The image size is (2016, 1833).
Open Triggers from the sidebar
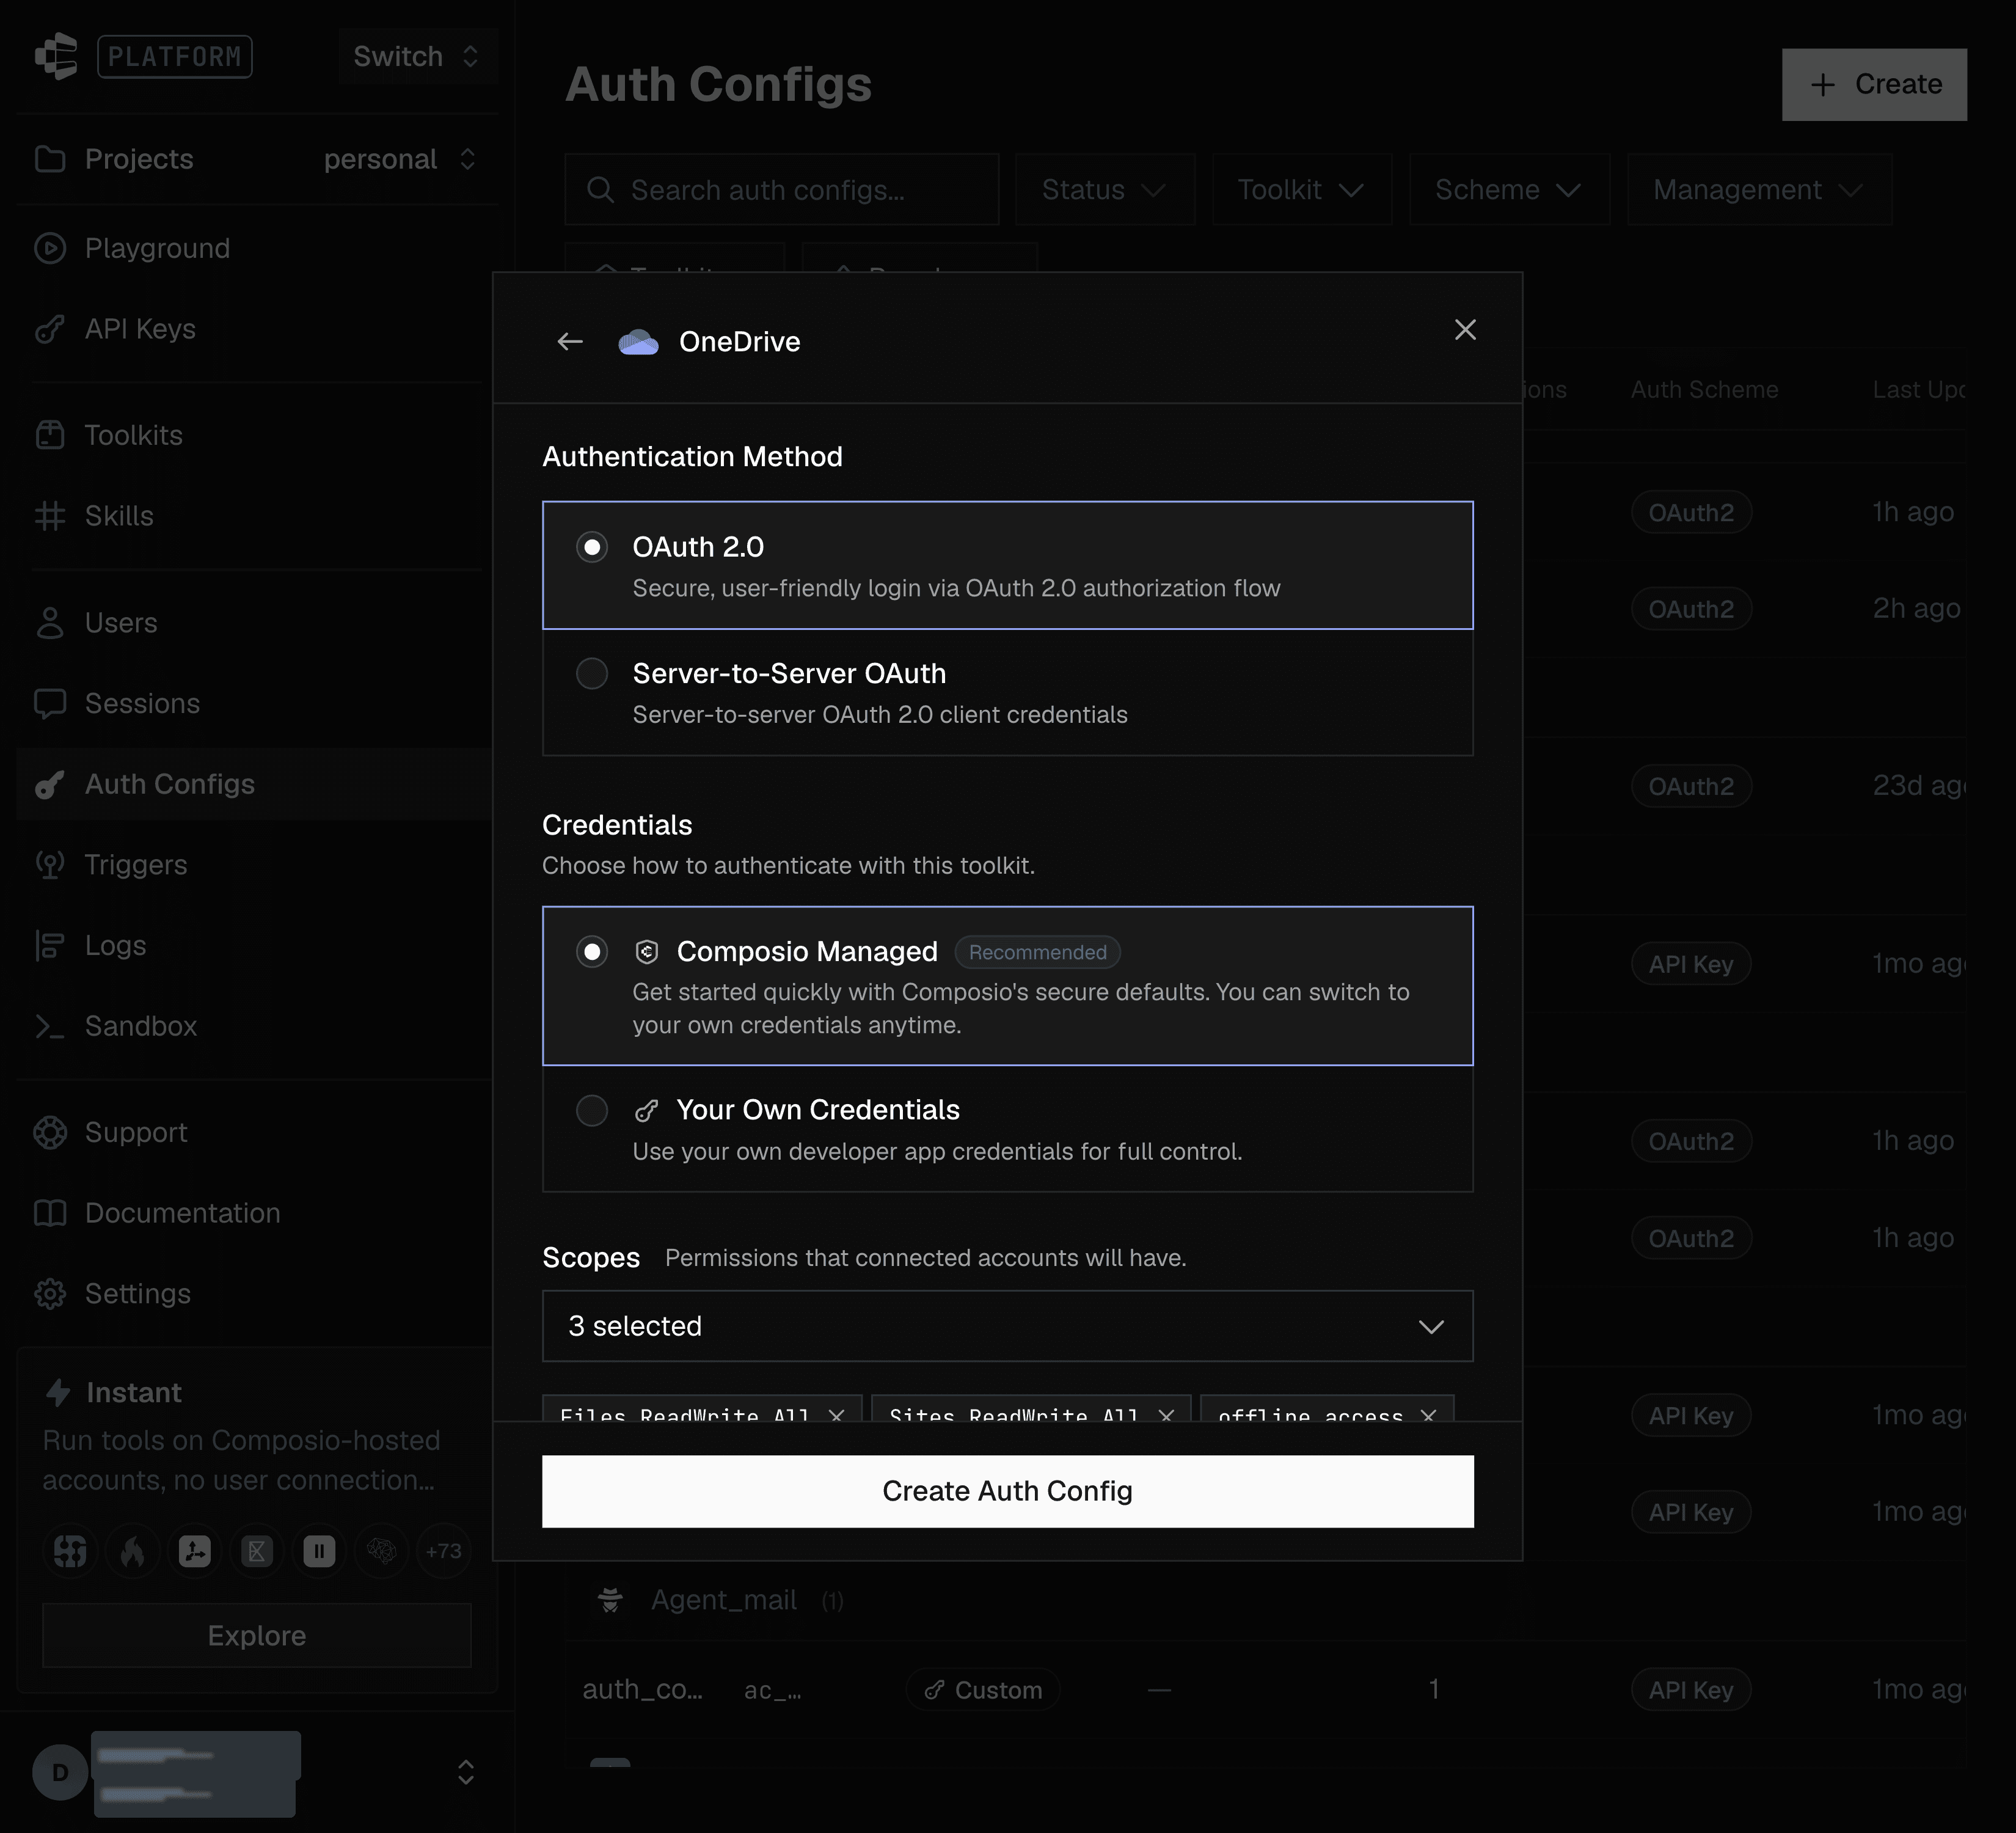(x=257, y=865)
